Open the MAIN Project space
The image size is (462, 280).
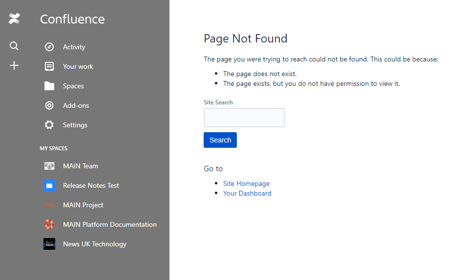83,205
